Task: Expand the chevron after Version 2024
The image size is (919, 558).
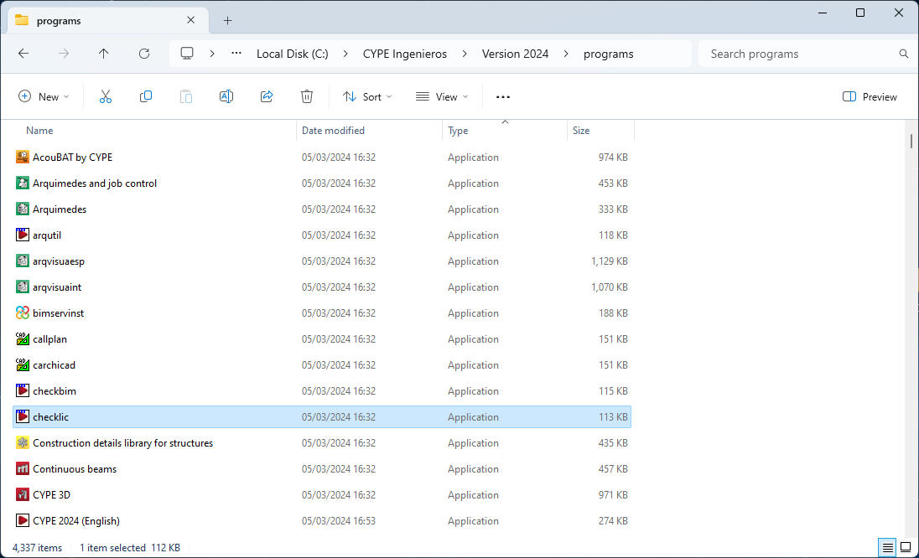Action: coord(566,54)
